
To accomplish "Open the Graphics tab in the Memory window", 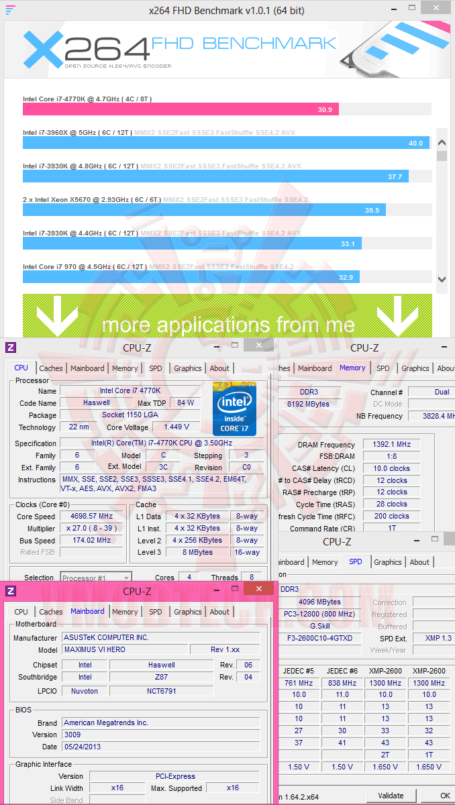I will 415,368.
